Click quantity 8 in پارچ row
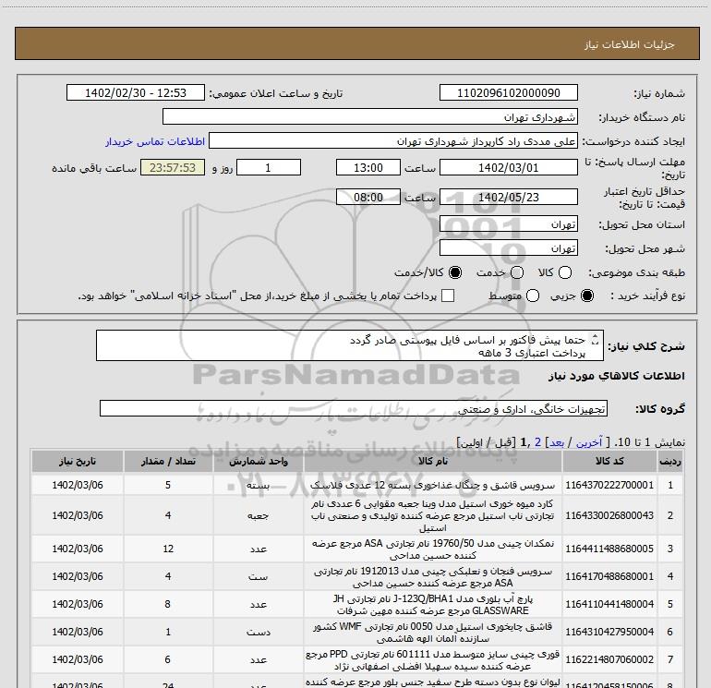Screen dimensions: 711x688 (168, 604)
